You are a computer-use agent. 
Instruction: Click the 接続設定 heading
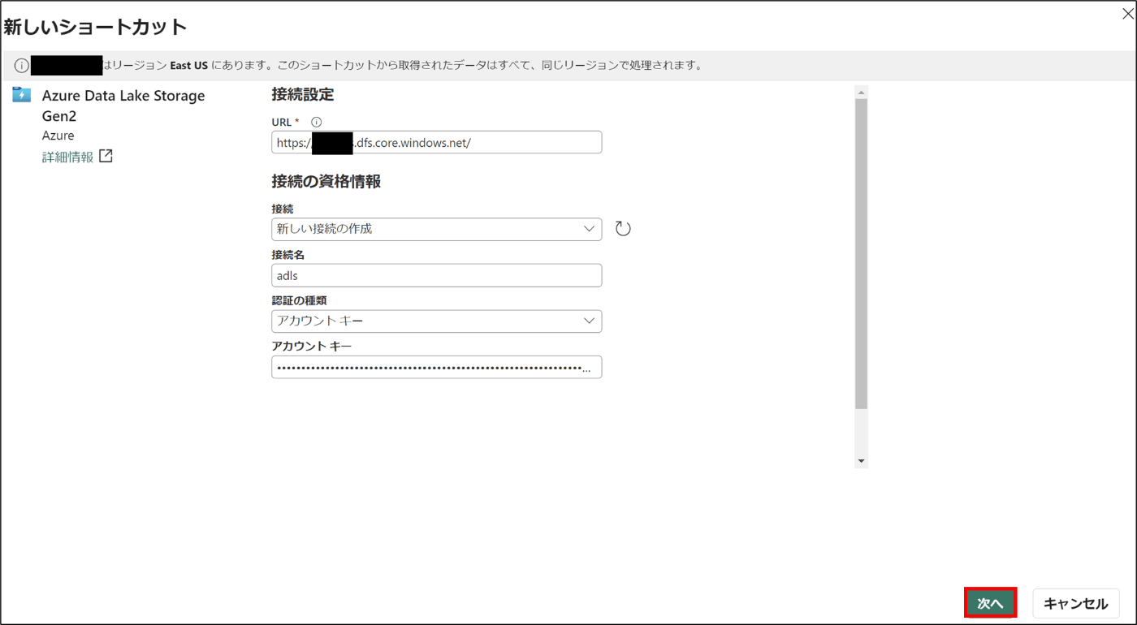pyautogui.click(x=303, y=94)
